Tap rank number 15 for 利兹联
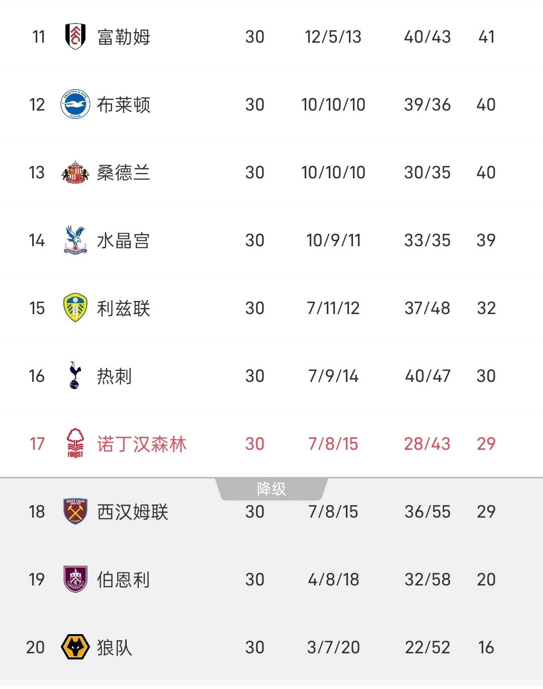 [37, 308]
